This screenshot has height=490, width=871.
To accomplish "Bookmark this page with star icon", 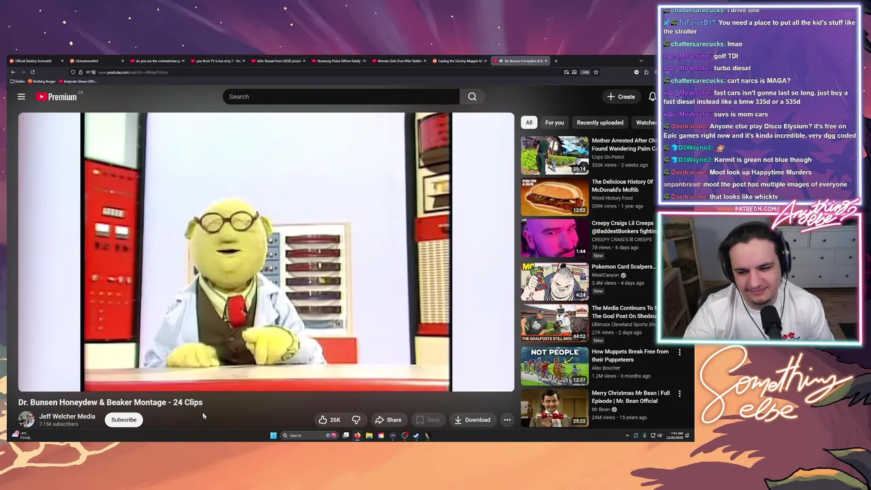I will click(595, 72).
